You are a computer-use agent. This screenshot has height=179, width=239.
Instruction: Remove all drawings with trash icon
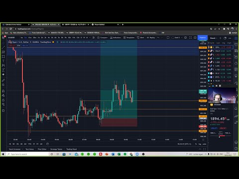coord(3,110)
